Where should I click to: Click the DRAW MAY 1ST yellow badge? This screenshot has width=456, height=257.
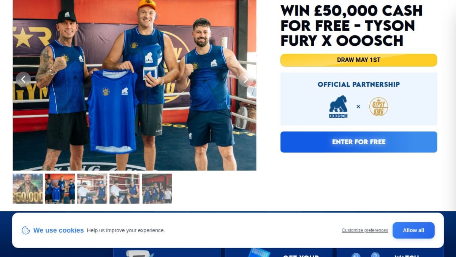point(359,60)
